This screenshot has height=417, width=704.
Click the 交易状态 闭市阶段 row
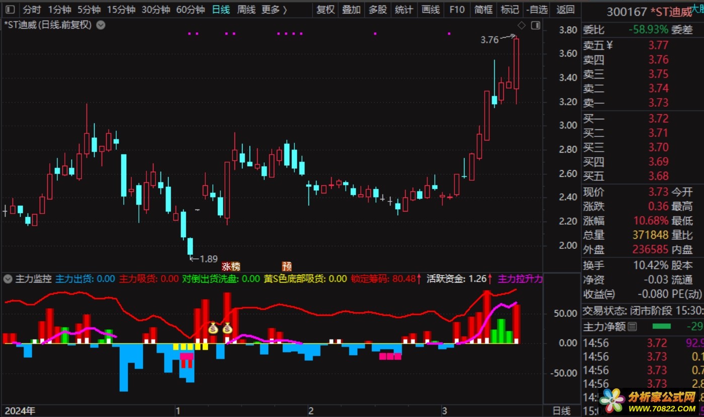point(643,310)
